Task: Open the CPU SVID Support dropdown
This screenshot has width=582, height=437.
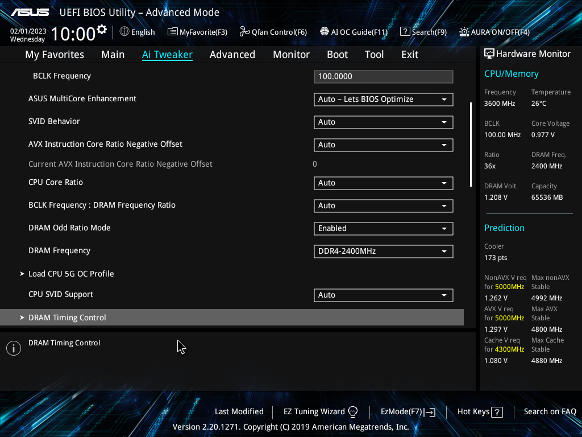Action: [384, 295]
